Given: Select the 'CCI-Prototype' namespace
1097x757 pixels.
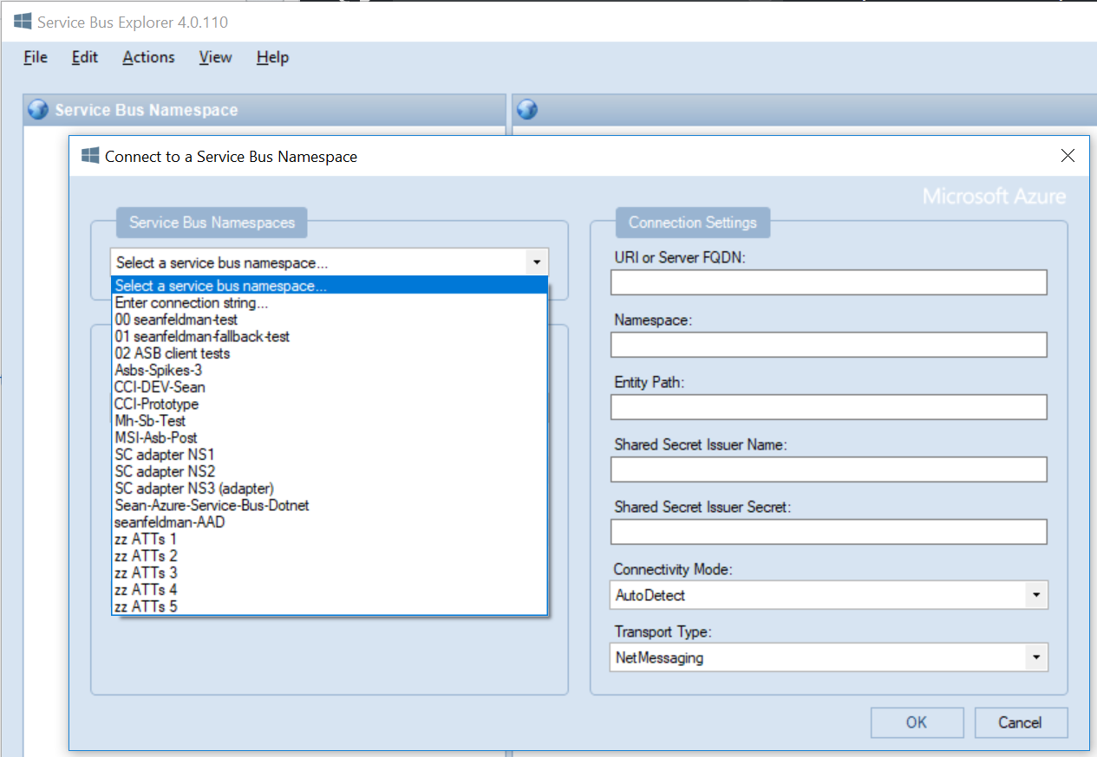Looking at the screenshot, I should (159, 404).
